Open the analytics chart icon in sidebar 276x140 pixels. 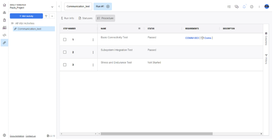coord(4,28)
